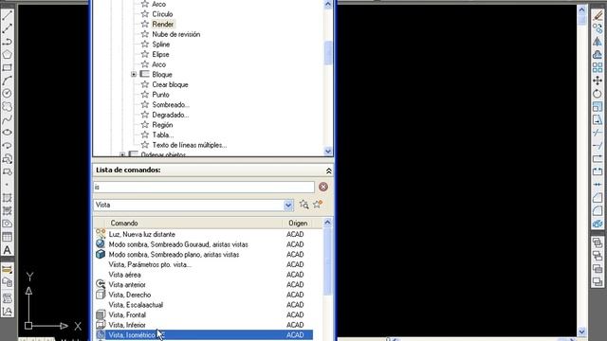Viewport: 607px width, 341px height.
Task: Select 'Vista, Frontal' command row
Action: (x=204, y=314)
